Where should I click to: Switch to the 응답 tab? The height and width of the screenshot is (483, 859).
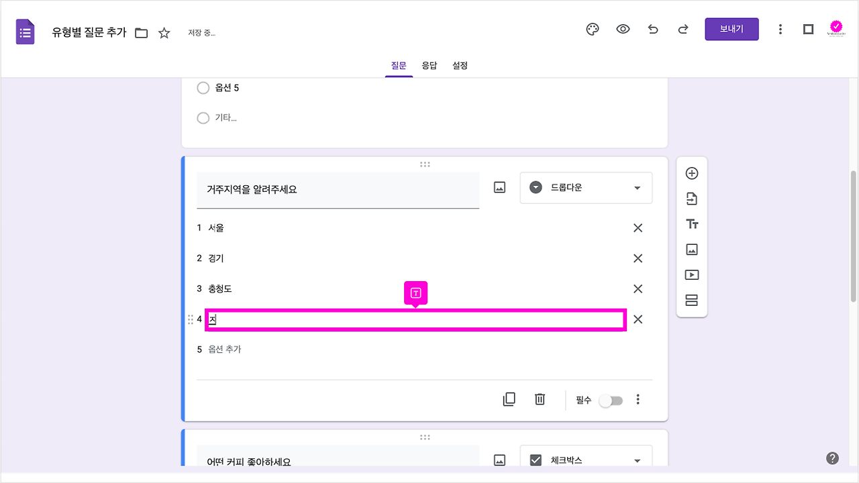[x=429, y=65]
